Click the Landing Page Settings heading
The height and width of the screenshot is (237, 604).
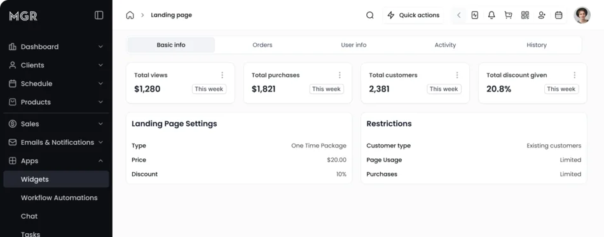click(174, 123)
